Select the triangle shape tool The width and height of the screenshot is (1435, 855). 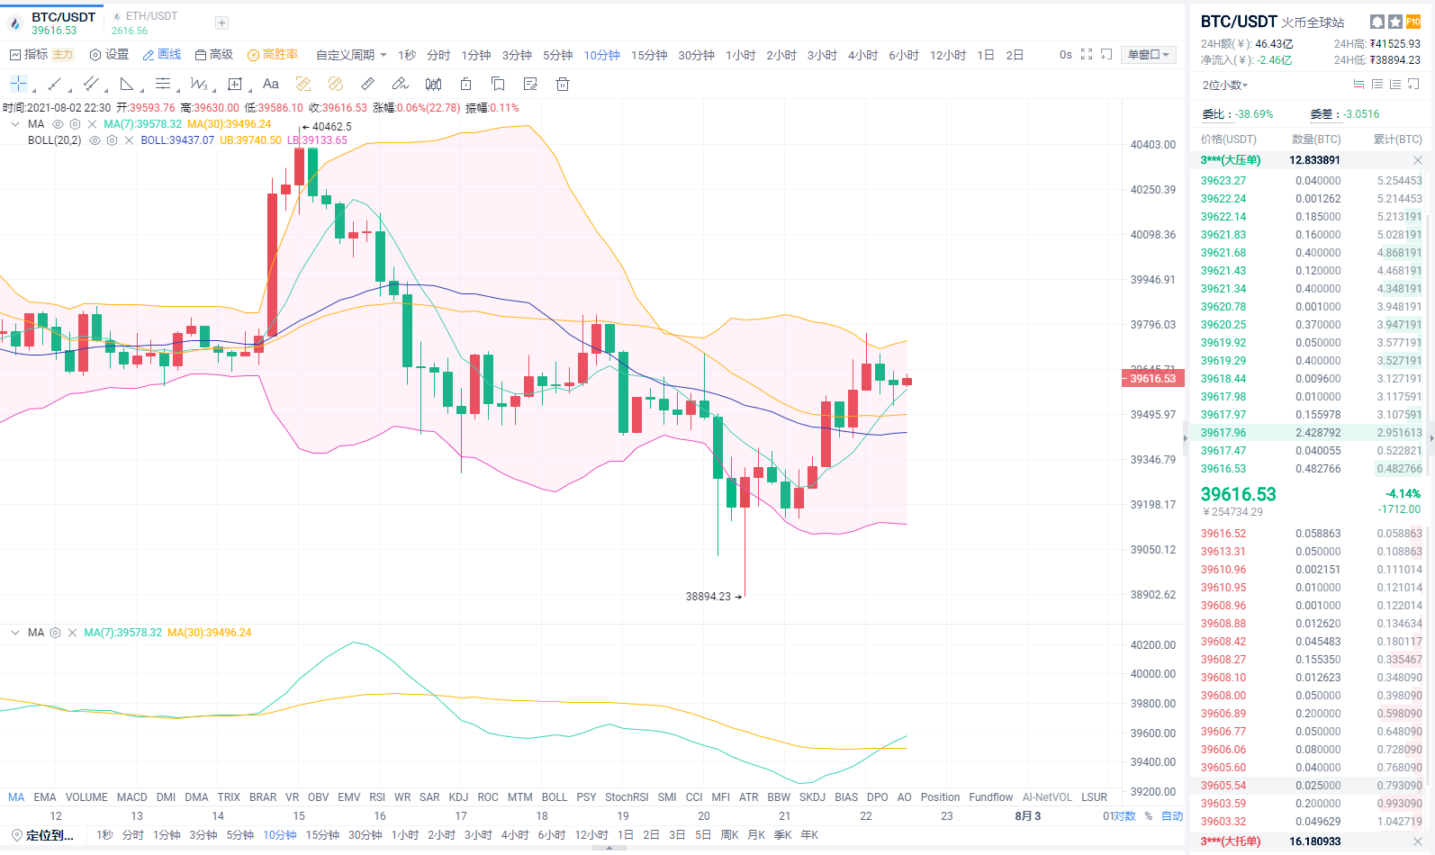[126, 84]
